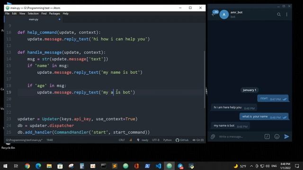Go back to Telegram chat list arrow

point(214,15)
